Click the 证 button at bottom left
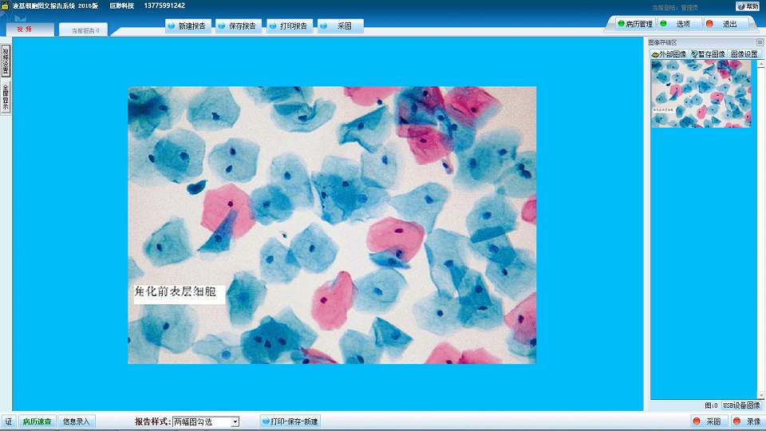766x431 pixels. click(x=8, y=421)
